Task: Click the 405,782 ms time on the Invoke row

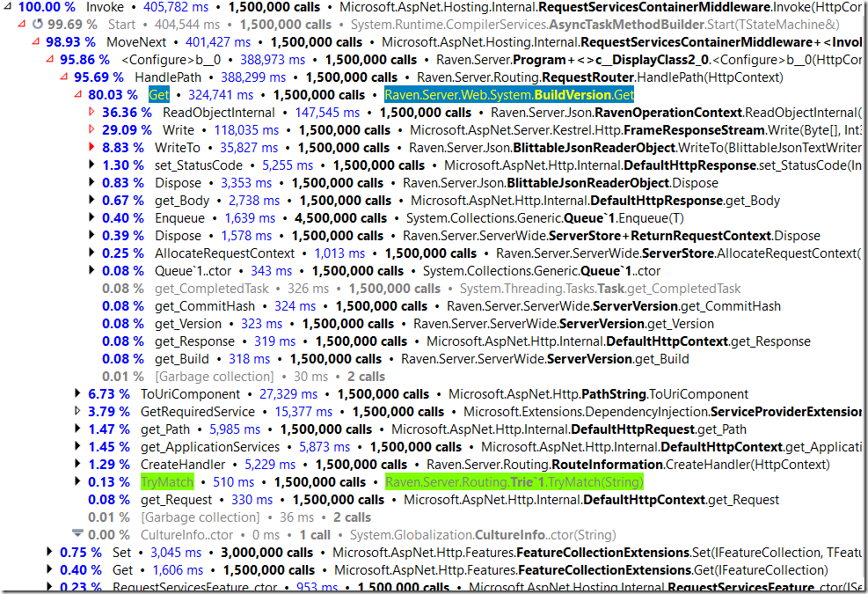Action: point(176,7)
